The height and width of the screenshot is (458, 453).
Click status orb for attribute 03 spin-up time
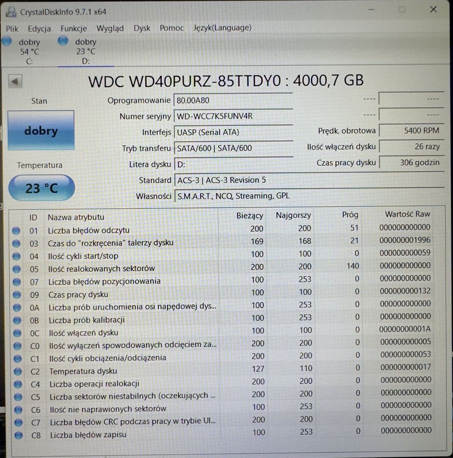17,243
